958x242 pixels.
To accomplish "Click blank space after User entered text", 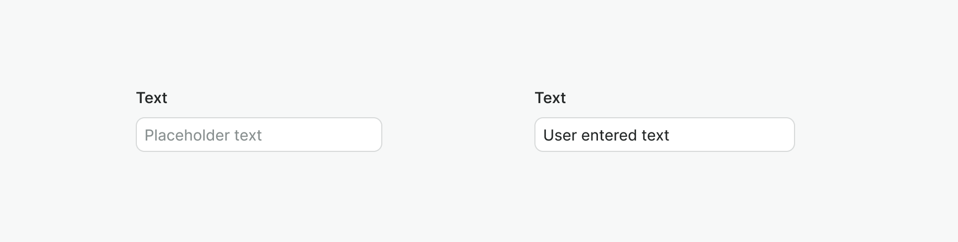I will point(733,135).
